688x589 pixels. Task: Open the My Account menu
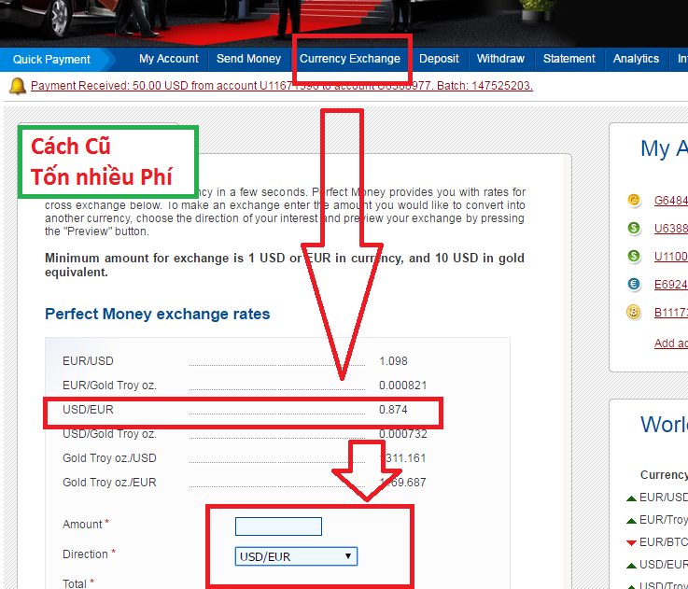pos(168,59)
